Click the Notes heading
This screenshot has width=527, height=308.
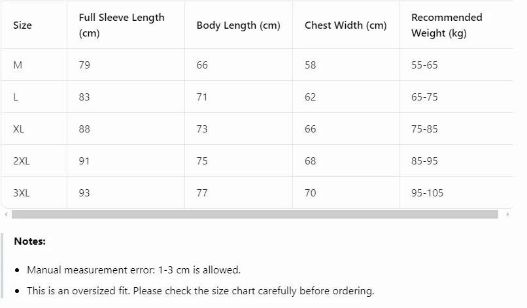(29, 241)
